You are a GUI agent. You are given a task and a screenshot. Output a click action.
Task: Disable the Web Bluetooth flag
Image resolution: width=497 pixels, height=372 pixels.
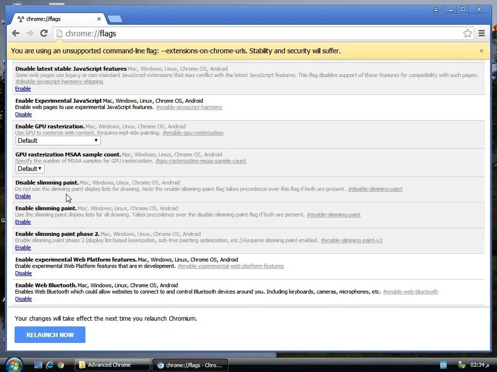23,299
